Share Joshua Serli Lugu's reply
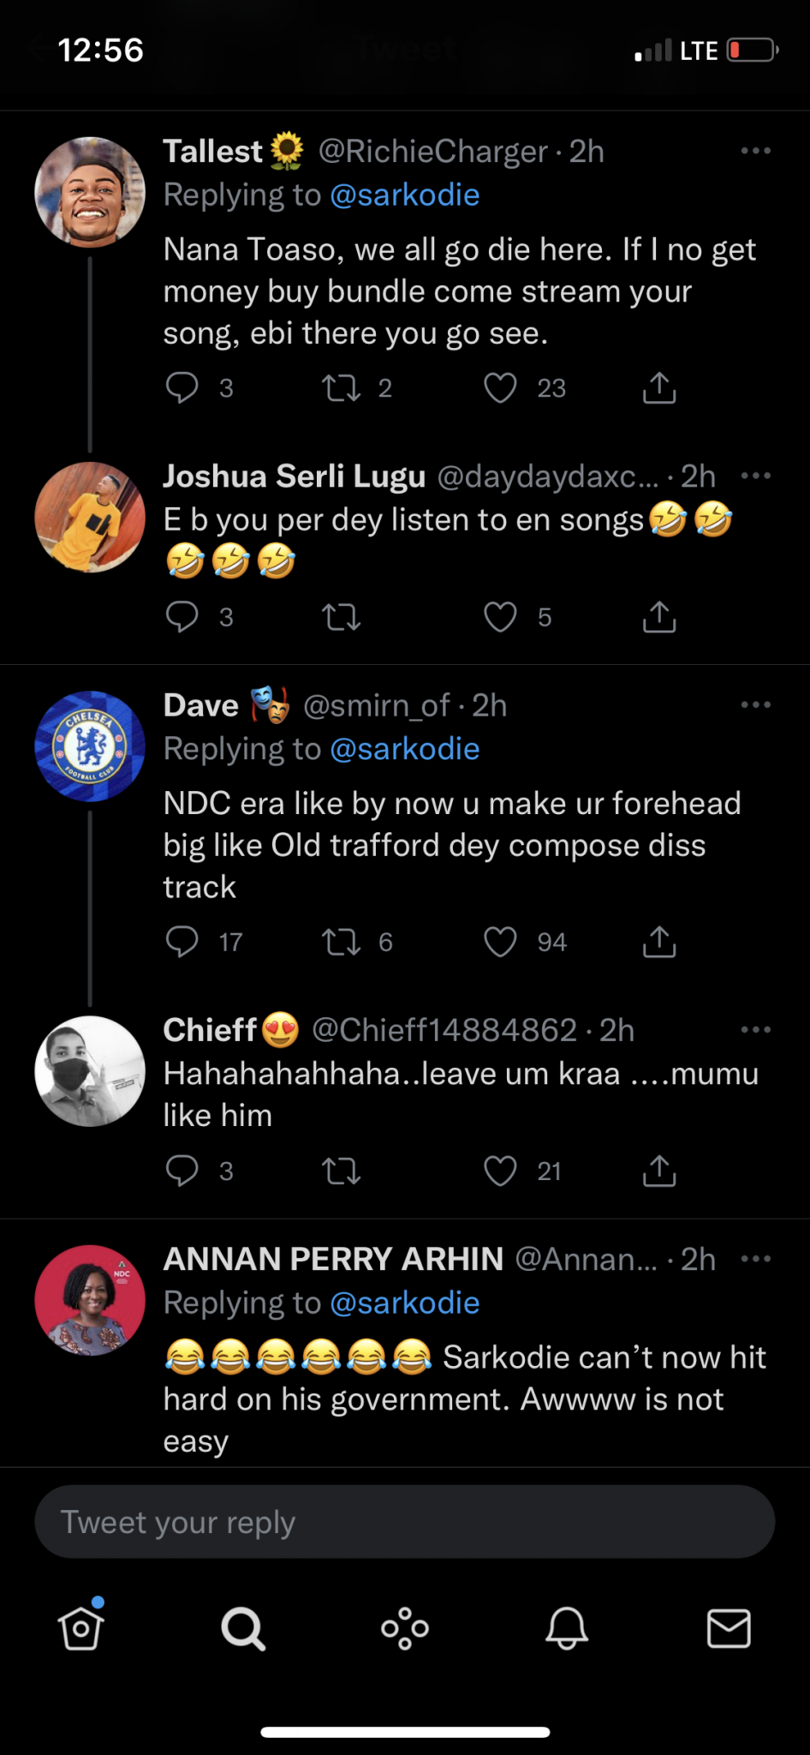Viewport: 810px width, 1755px height. click(658, 616)
